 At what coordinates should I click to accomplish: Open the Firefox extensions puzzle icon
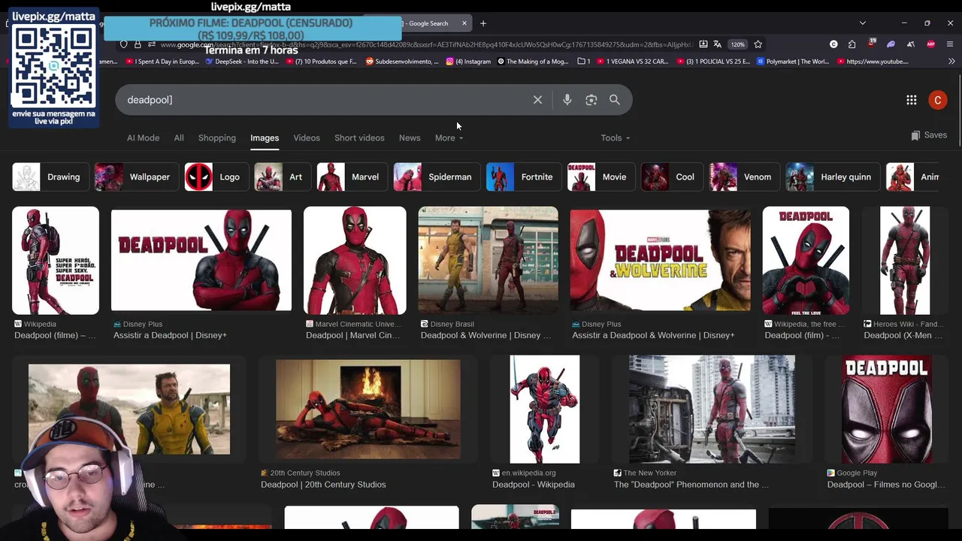852,44
